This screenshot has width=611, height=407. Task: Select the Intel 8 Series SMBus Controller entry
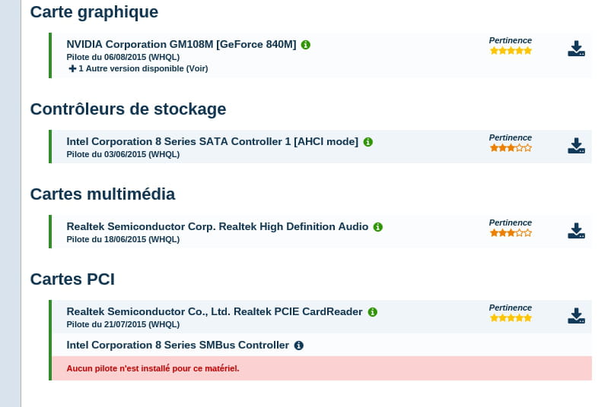coord(177,345)
